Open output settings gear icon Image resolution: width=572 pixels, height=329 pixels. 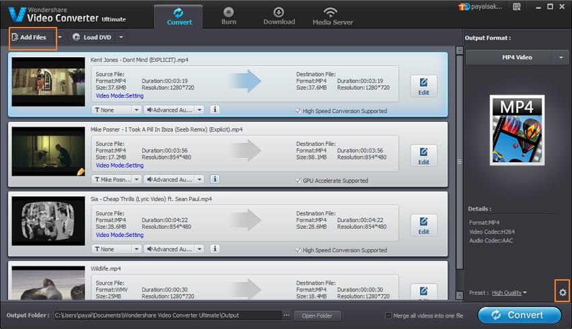(563, 293)
